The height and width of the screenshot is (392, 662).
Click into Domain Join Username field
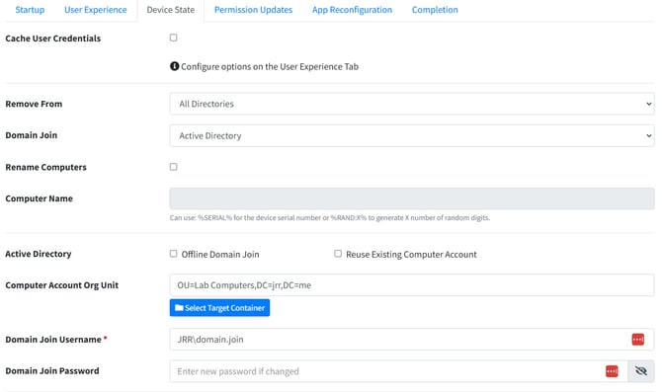coord(412,340)
